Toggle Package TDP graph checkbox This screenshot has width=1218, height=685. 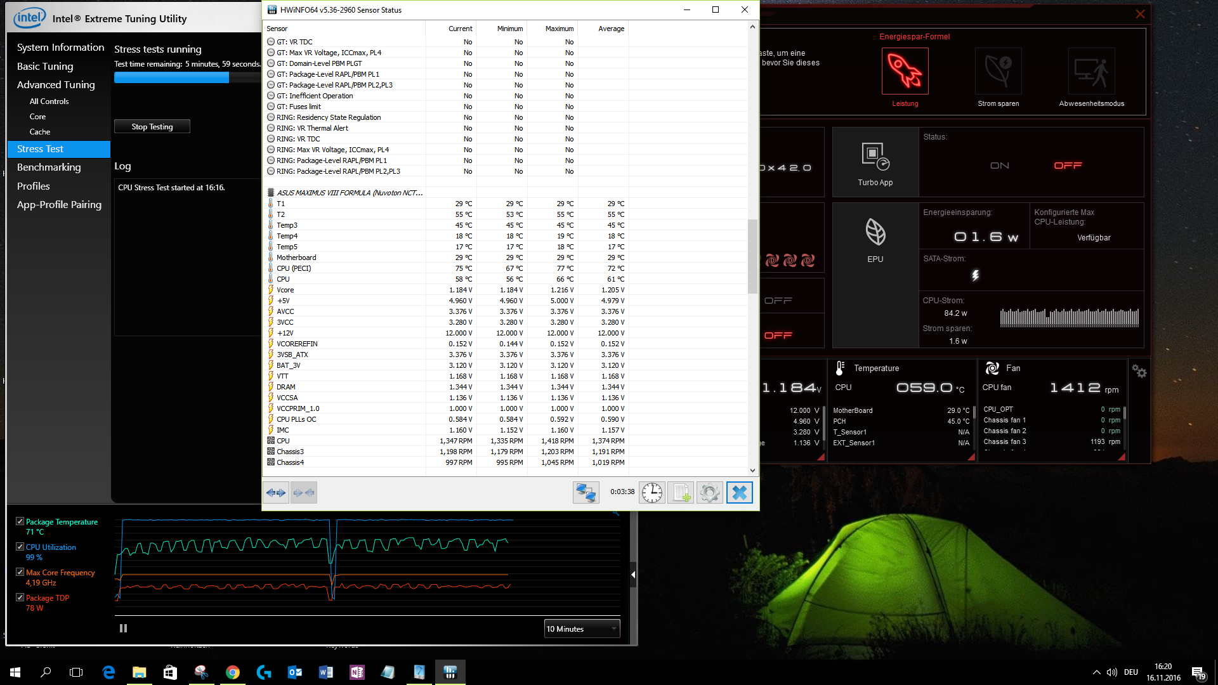point(20,597)
